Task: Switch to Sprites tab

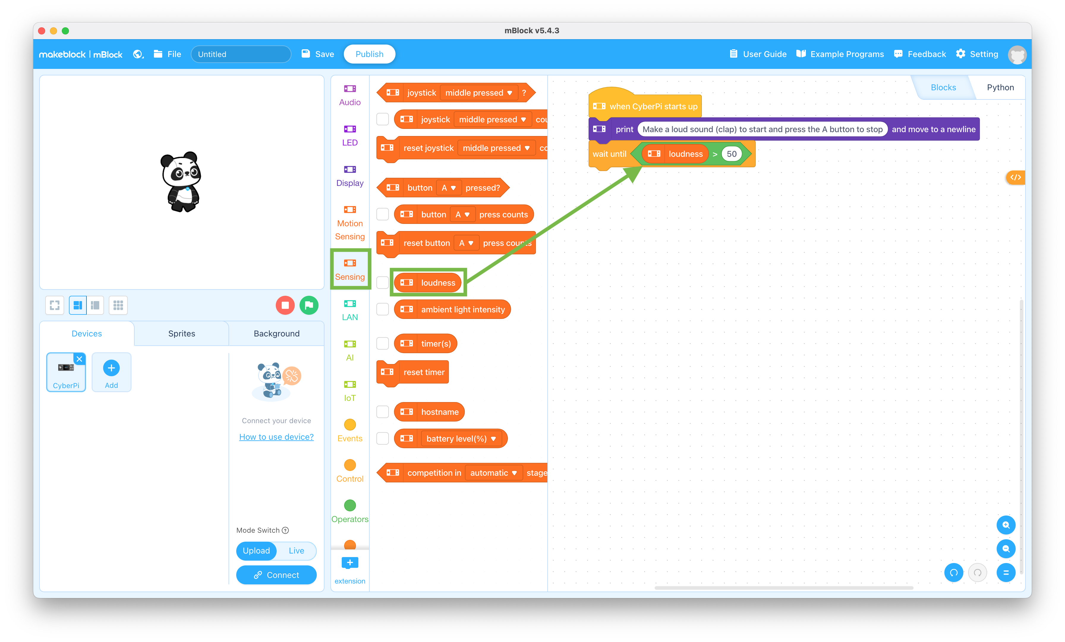Action: click(181, 333)
